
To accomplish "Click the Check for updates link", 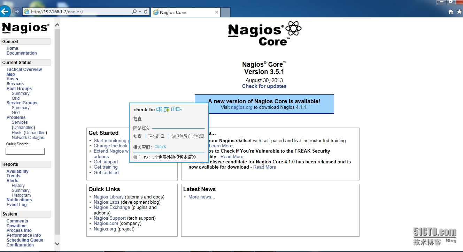I will (264, 86).
